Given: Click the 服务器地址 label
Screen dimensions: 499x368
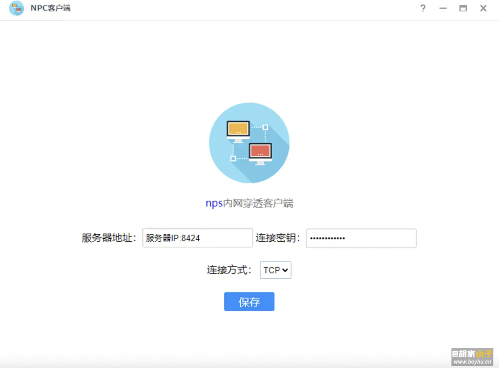Looking at the screenshot, I should [109, 238].
